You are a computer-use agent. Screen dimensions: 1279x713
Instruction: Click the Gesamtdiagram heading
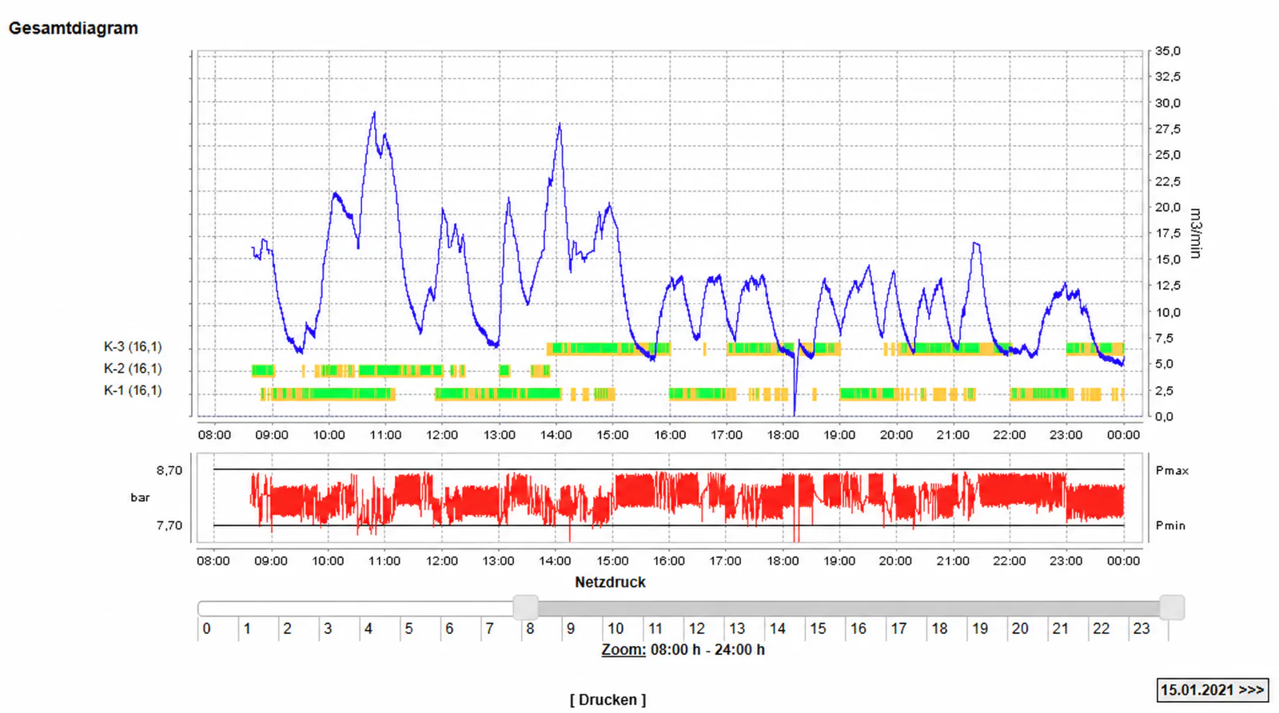[x=74, y=29]
